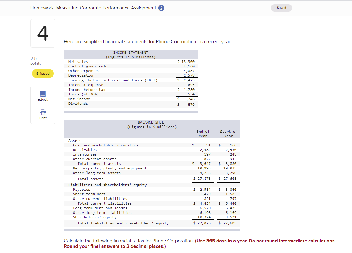Open the eBook resource

[x=43, y=96]
